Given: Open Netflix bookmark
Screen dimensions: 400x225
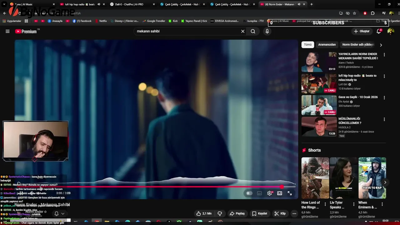Looking at the screenshot, I should pos(101,21).
